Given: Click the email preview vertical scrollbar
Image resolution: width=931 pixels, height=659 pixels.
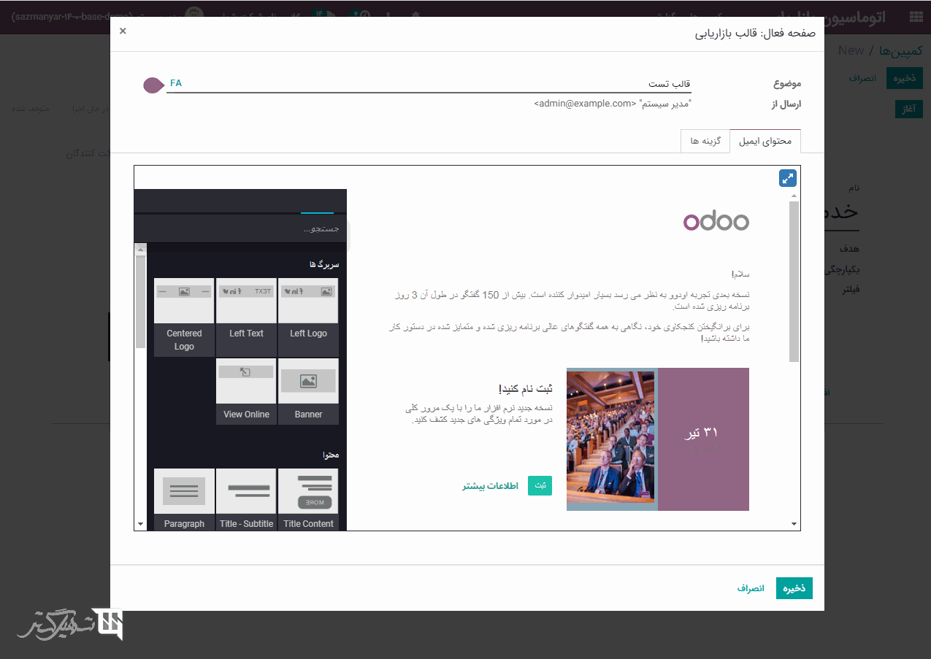Looking at the screenshot, I should pyautogui.click(x=794, y=282).
